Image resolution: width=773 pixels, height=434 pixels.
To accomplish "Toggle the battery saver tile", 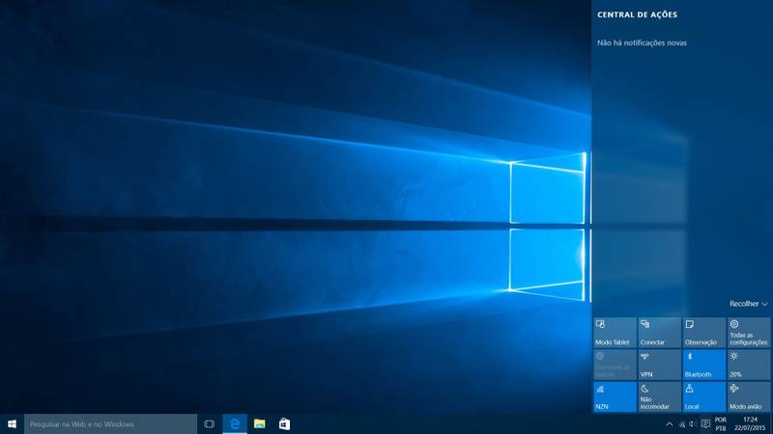I will click(x=615, y=365).
